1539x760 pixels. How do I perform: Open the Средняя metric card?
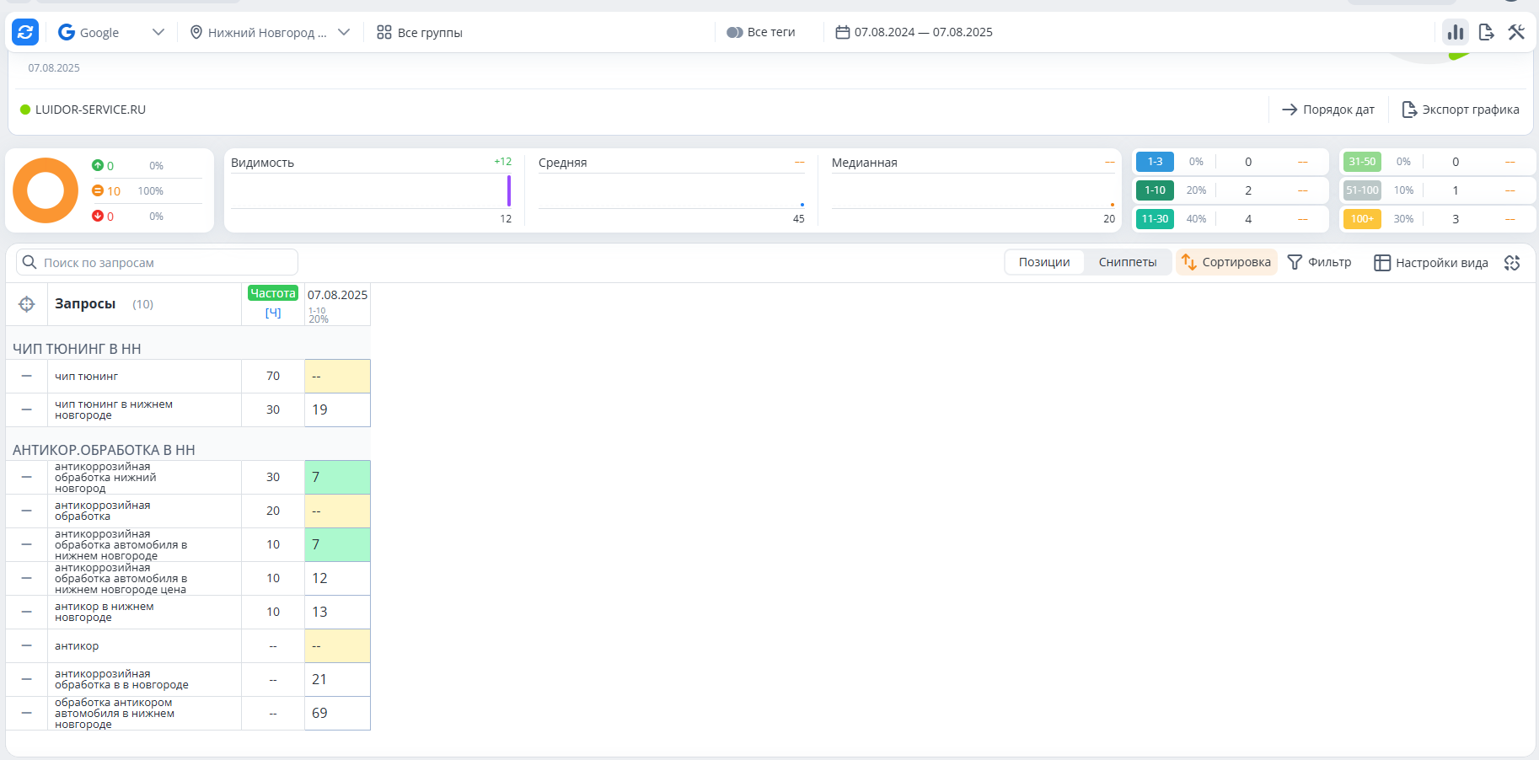click(x=672, y=190)
